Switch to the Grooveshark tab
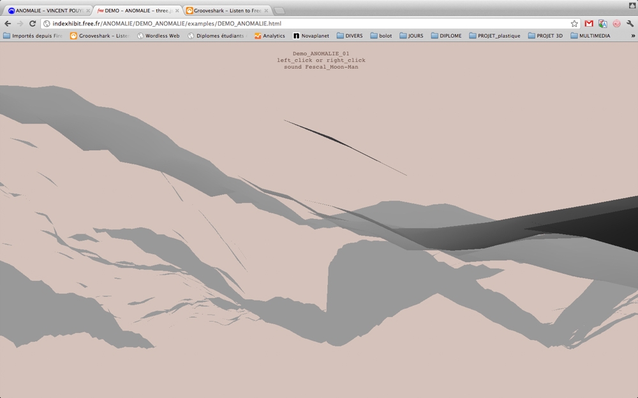Viewport: 638px width, 398px height. pyautogui.click(x=223, y=10)
